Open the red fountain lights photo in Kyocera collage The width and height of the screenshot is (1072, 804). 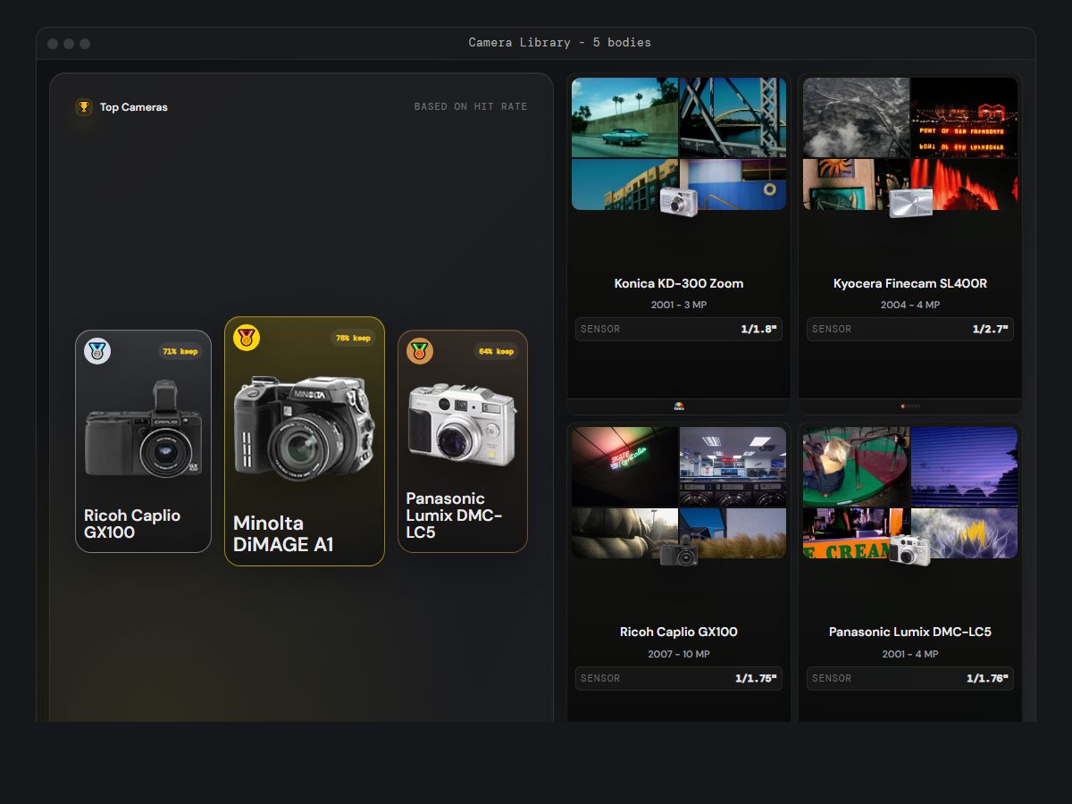tap(964, 184)
